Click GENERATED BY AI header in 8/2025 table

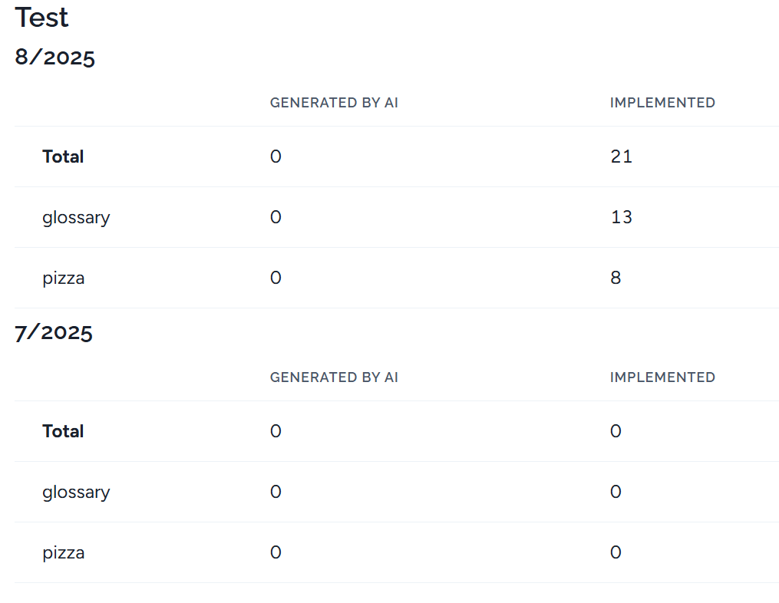334,103
